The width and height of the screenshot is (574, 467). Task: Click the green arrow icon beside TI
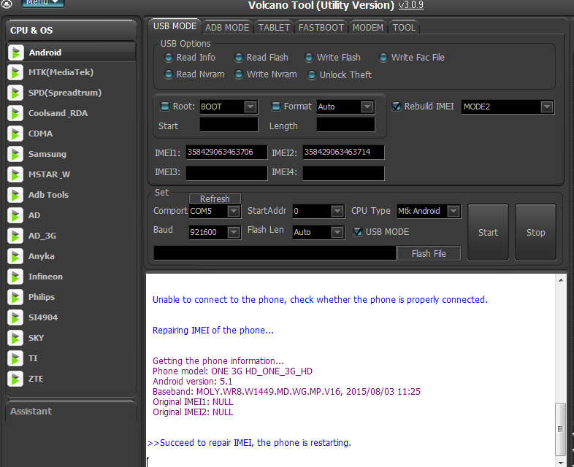coord(16,358)
